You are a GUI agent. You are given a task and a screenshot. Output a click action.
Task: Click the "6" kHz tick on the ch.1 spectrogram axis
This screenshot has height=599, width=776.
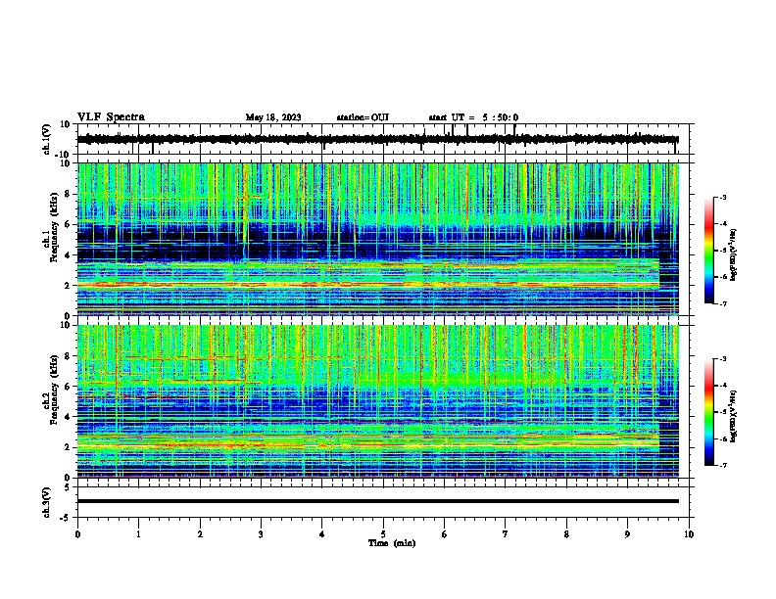coord(68,225)
